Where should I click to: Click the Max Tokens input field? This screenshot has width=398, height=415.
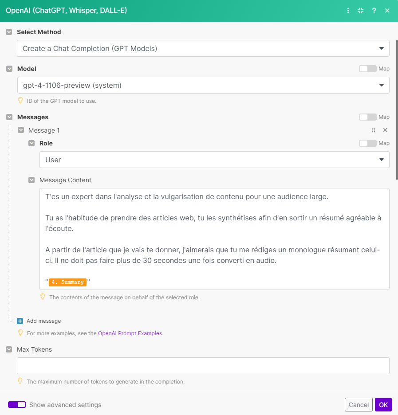[x=203, y=366]
